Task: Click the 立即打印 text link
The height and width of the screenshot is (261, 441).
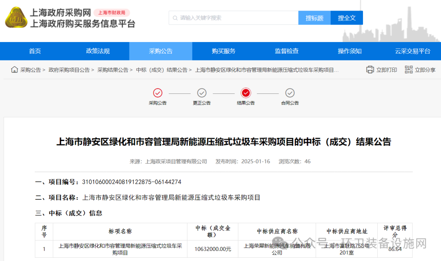Action: click(x=387, y=70)
